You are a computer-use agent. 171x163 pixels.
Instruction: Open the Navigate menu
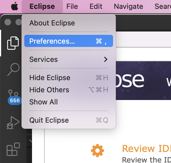129,6
